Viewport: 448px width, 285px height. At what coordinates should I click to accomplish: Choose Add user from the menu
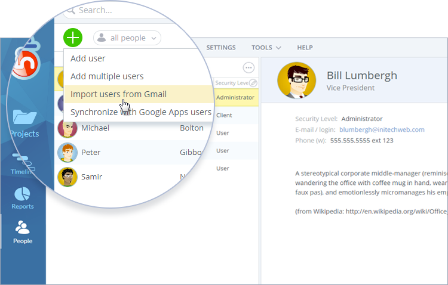tap(88, 58)
